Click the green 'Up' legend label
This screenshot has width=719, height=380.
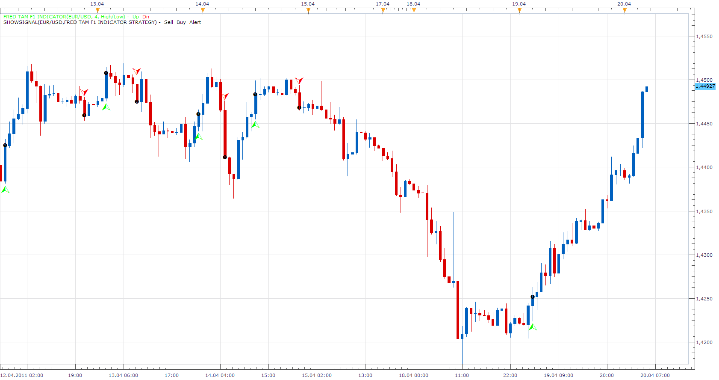[x=136, y=17]
